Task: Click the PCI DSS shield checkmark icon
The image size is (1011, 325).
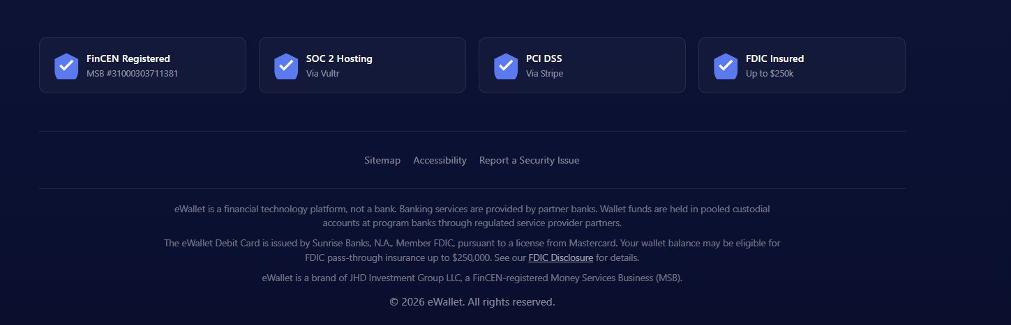Action: pos(506,66)
